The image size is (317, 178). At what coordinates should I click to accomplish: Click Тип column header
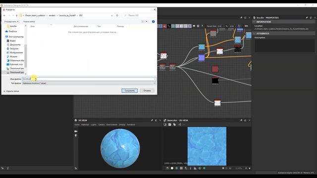[99, 26]
